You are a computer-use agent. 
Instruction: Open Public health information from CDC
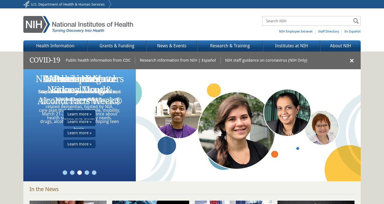click(x=98, y=60)
